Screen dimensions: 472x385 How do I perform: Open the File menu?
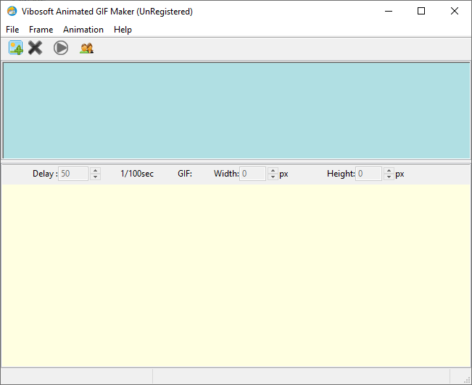[x=12, y=30]
